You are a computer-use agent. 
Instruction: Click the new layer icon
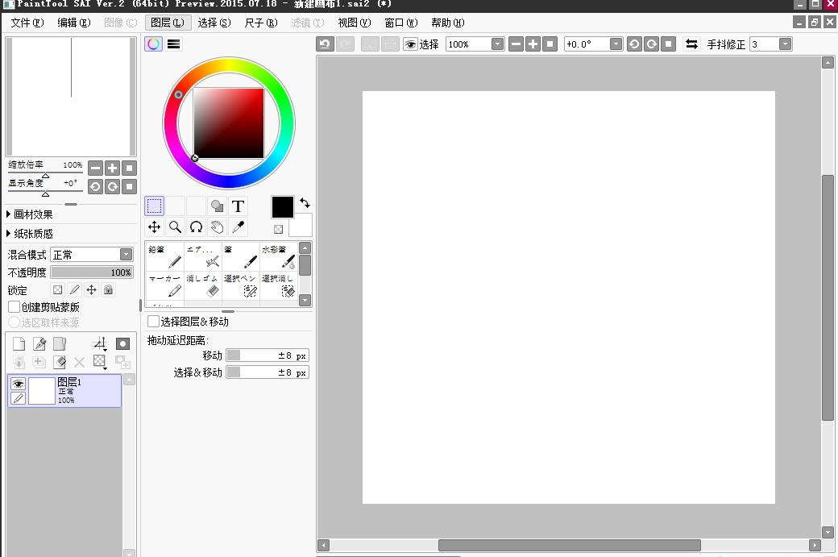tap(19, 344)
